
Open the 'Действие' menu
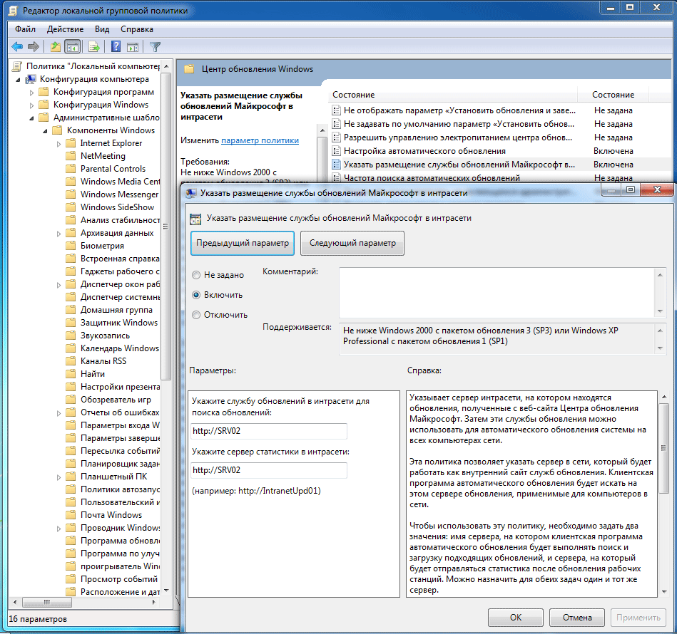(66, 29)
